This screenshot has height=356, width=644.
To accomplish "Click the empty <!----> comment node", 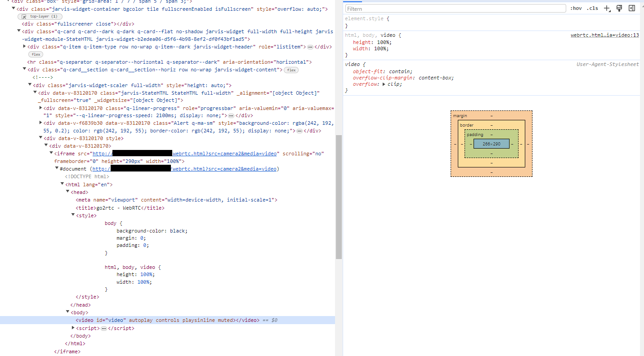I will (43, 77).
